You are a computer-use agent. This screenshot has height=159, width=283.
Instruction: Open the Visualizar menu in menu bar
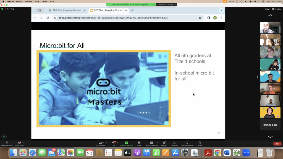28,1
